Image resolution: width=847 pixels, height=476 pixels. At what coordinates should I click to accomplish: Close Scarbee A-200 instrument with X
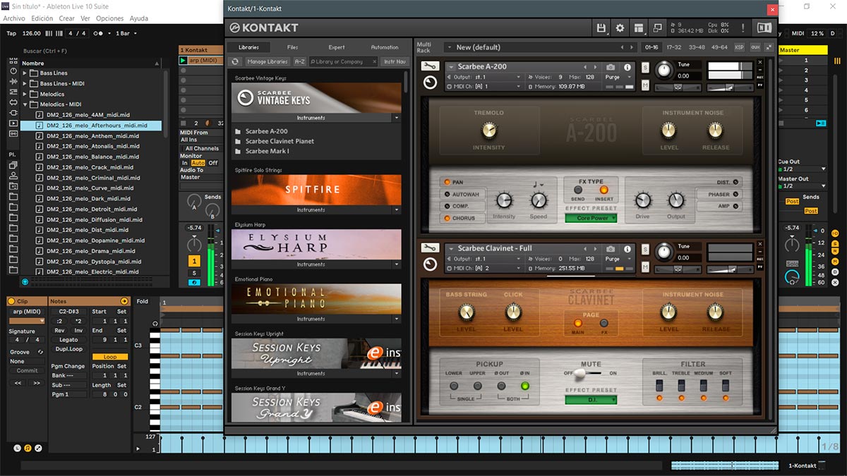[760, 63]
